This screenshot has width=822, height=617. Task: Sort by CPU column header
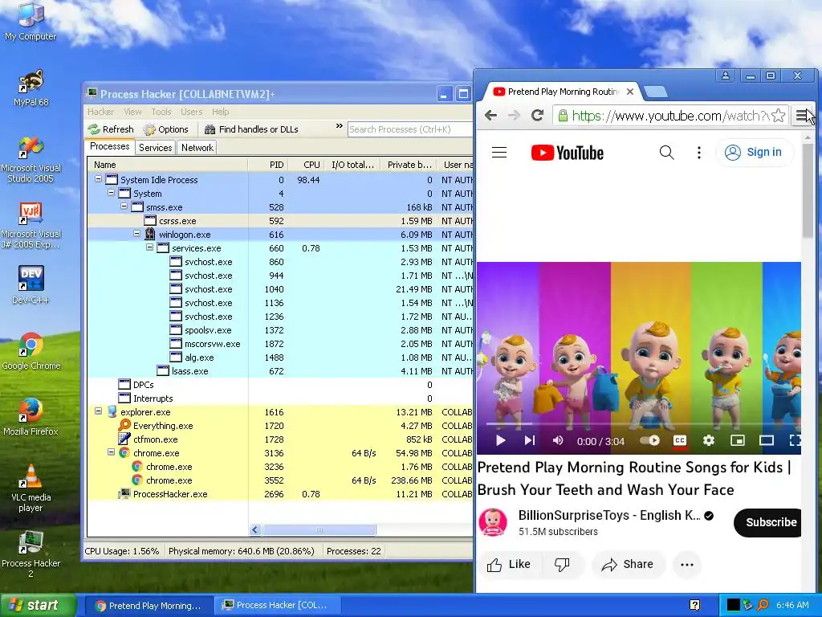click(x=306, y=165)
